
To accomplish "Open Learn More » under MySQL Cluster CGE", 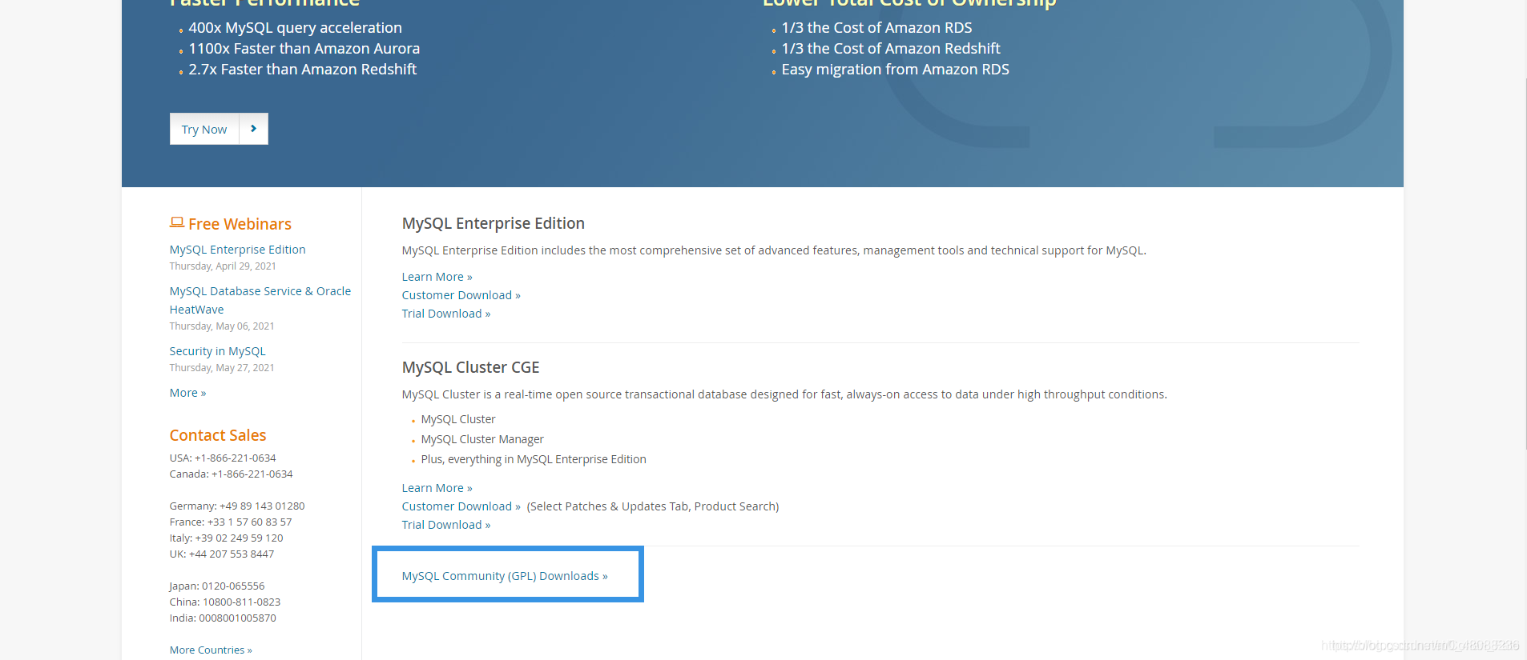I will tap(437, 488).
